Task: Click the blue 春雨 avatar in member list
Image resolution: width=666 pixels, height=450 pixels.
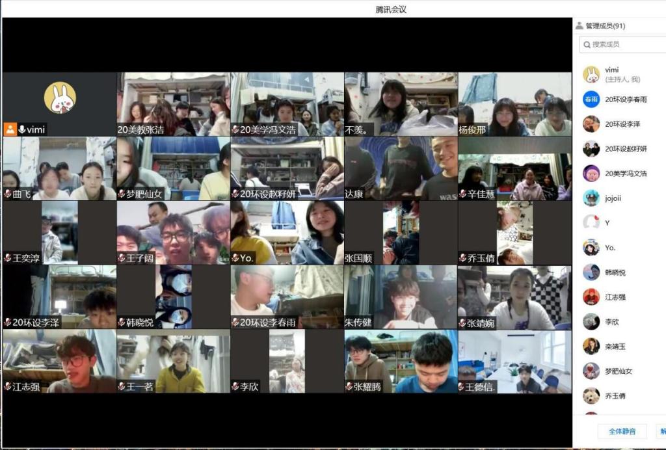Action: [591, 99]
